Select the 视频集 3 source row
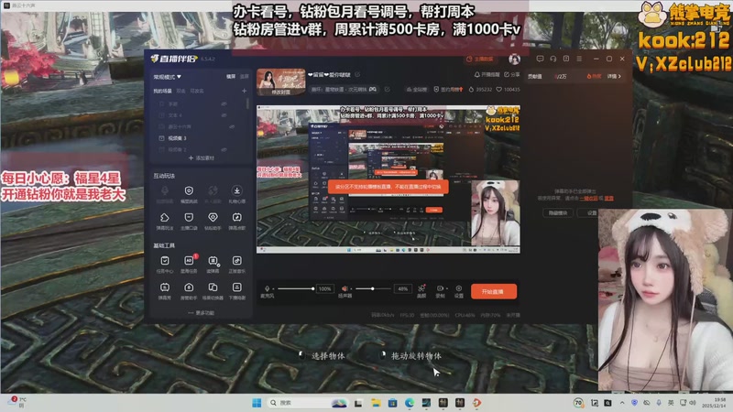 (201, 138)
